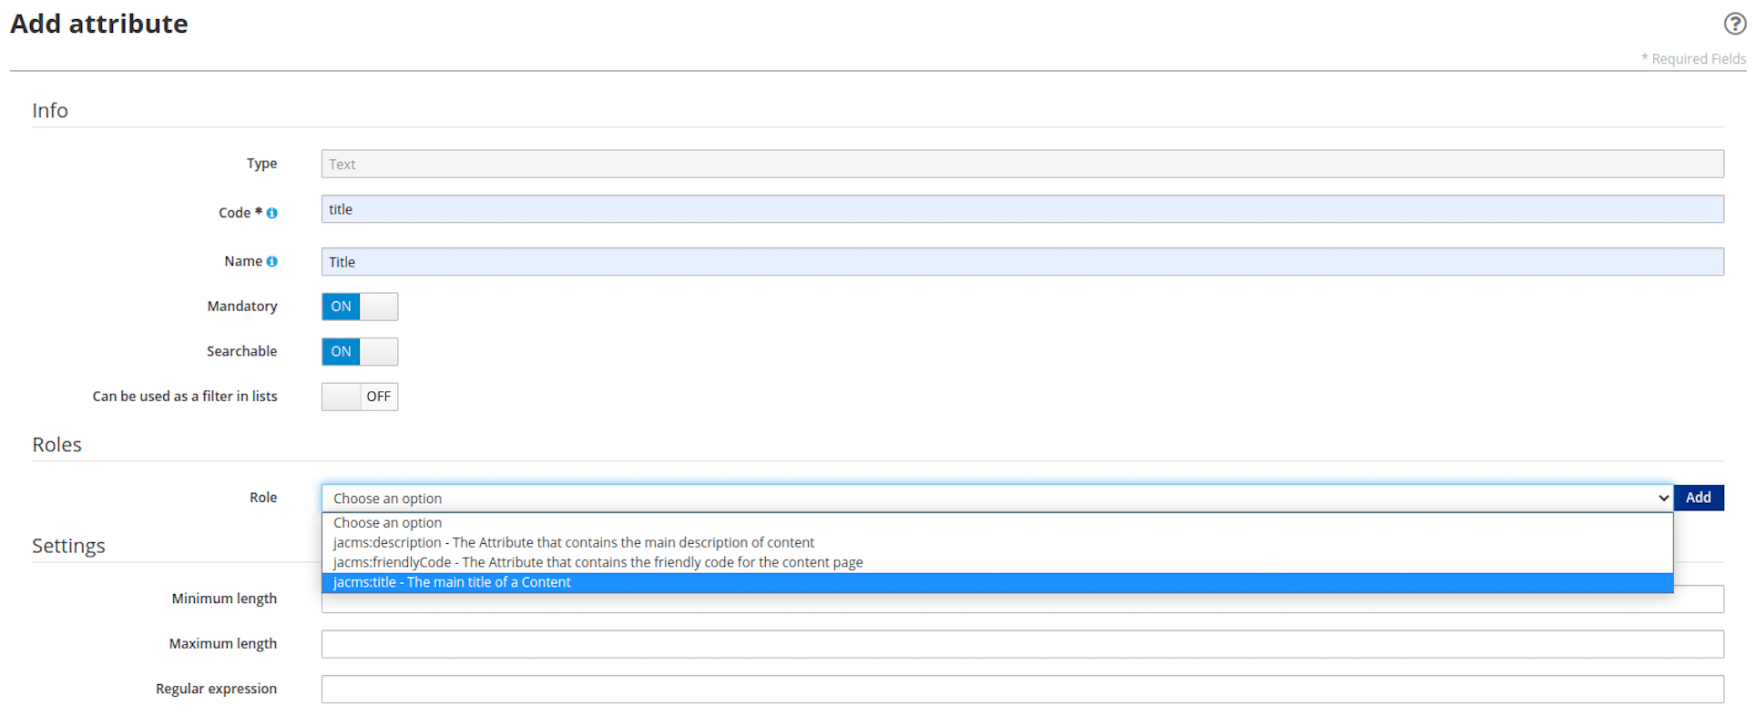
Task: Focus the Code input field
Action: tap(1022, 209)
